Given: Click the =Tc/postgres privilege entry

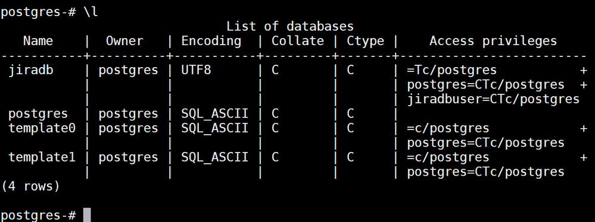Looking at the screenshot, I should tap(451, 71).
